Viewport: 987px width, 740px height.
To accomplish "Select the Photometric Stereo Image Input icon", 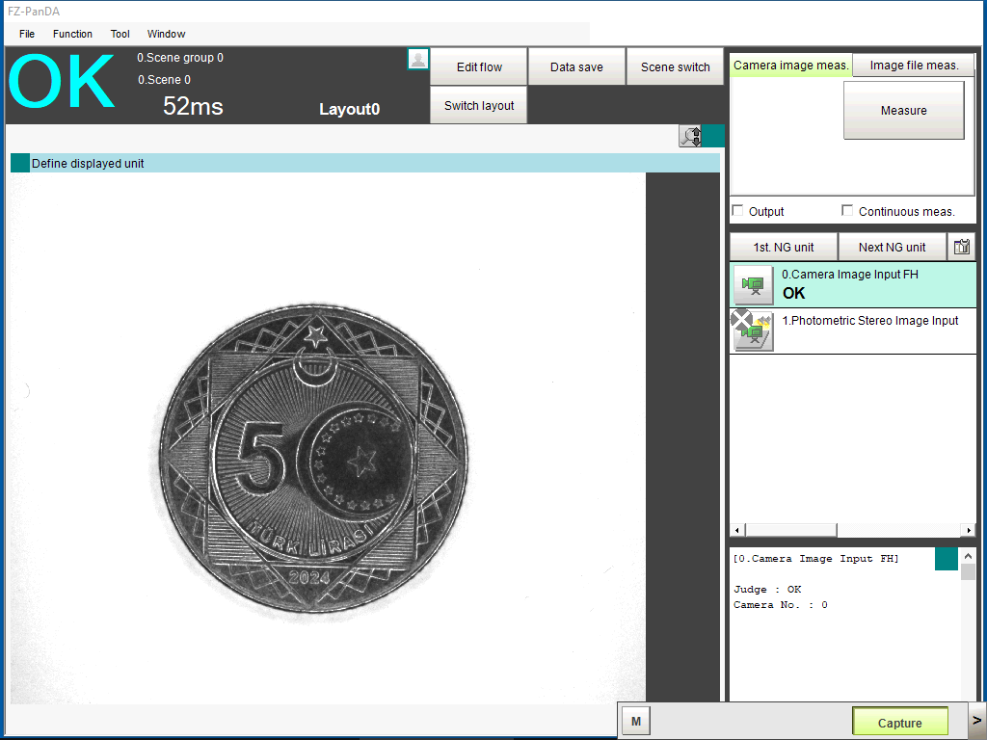I will click(753, 330).
